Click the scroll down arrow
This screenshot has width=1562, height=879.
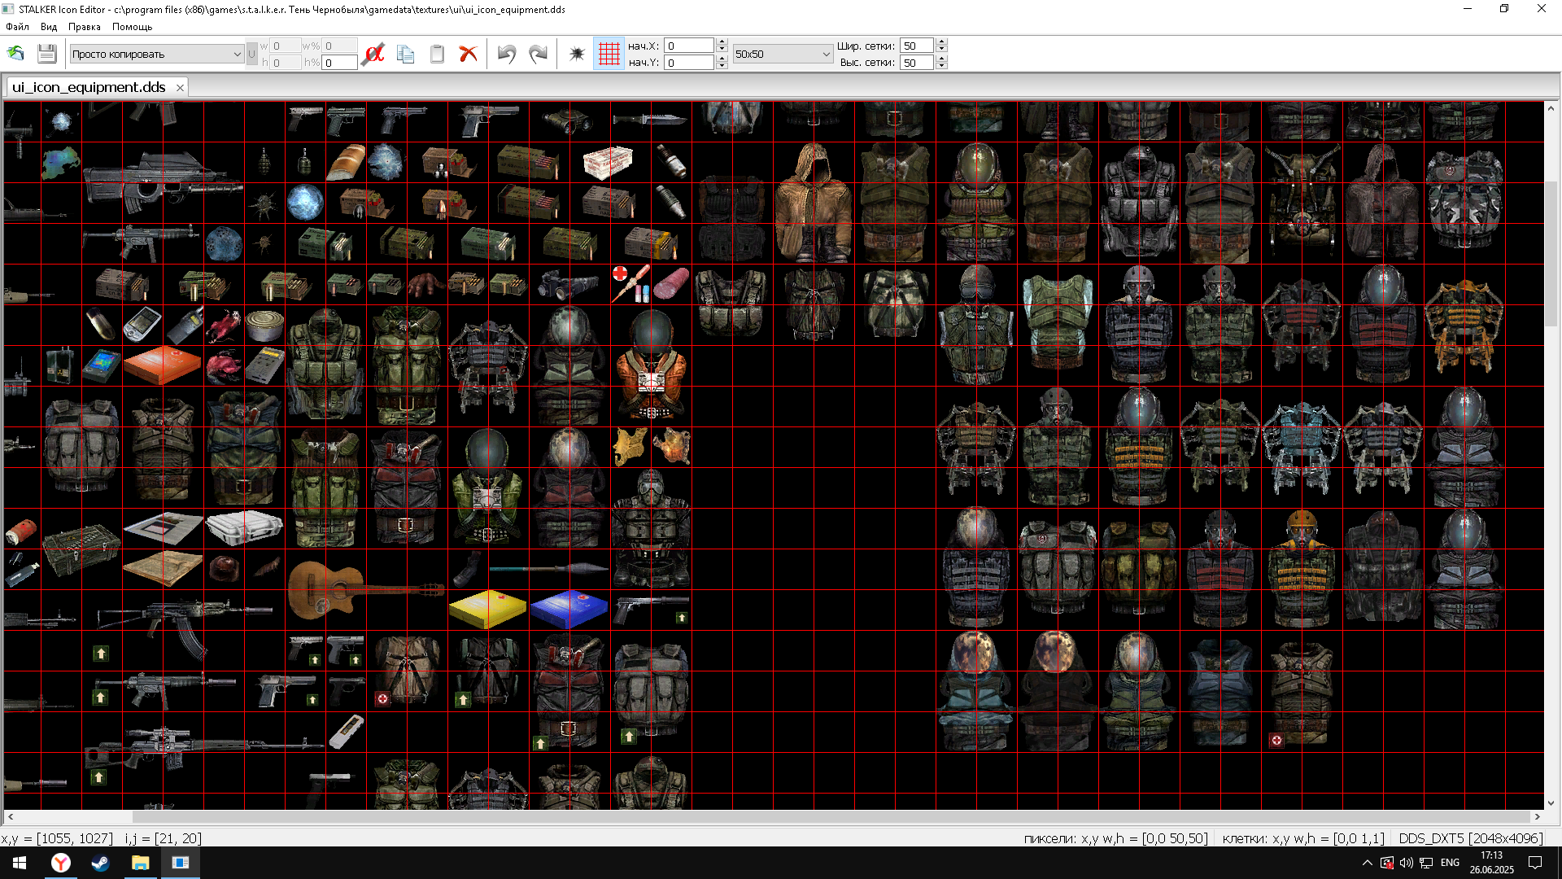click(1551, 802)
